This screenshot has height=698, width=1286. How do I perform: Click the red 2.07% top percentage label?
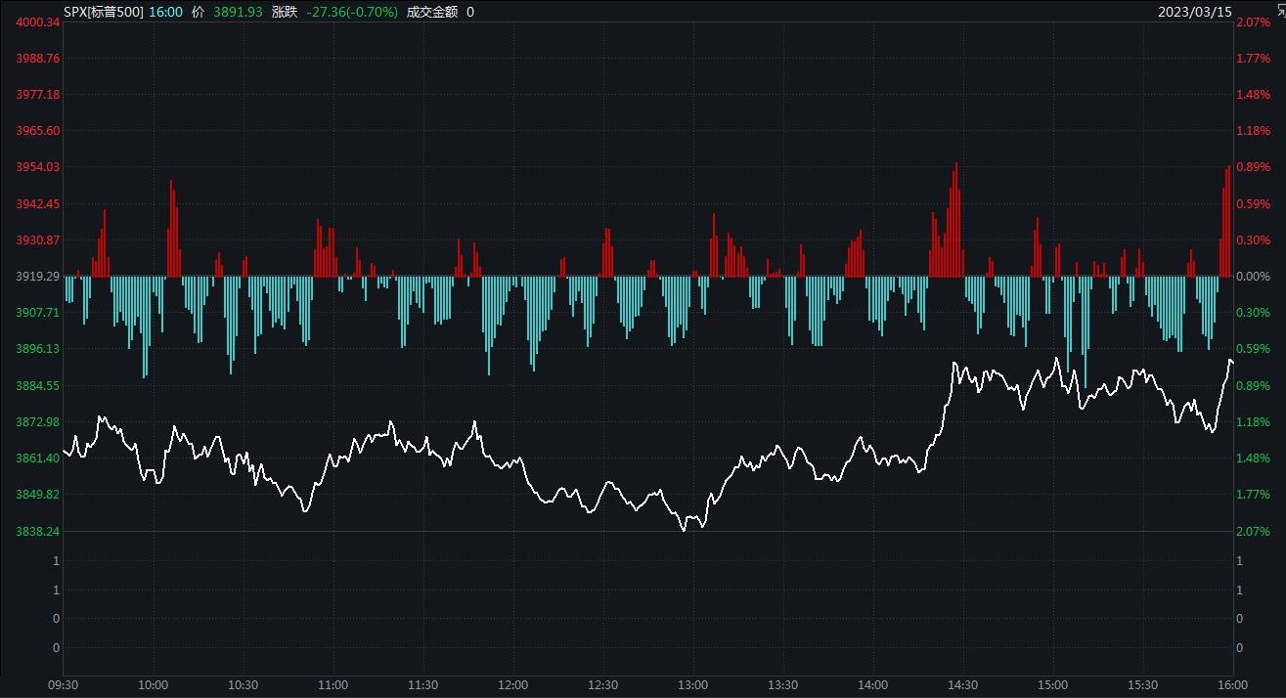[x=1254, y=22]
